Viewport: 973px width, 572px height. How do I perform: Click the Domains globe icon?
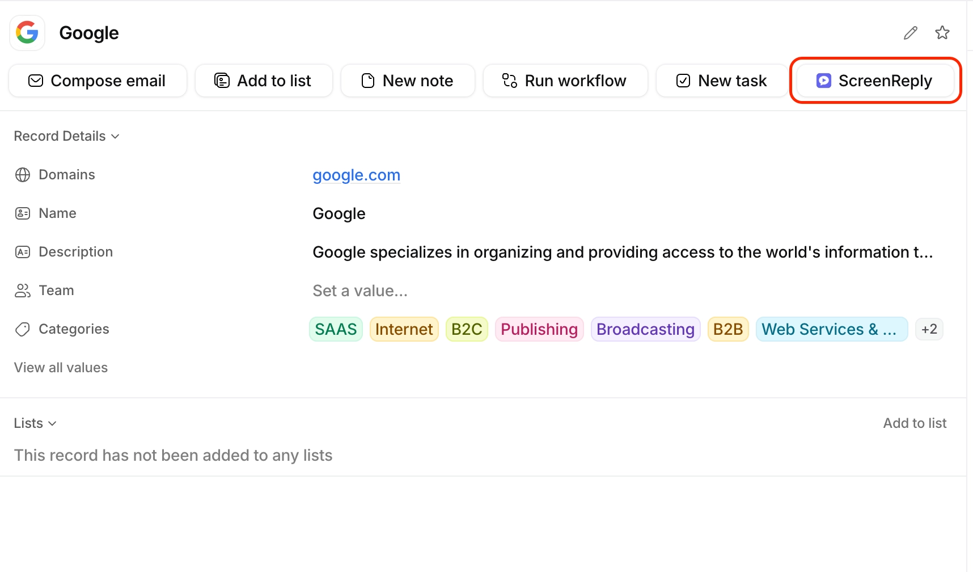pyautogui.click(x=23, y=175)
